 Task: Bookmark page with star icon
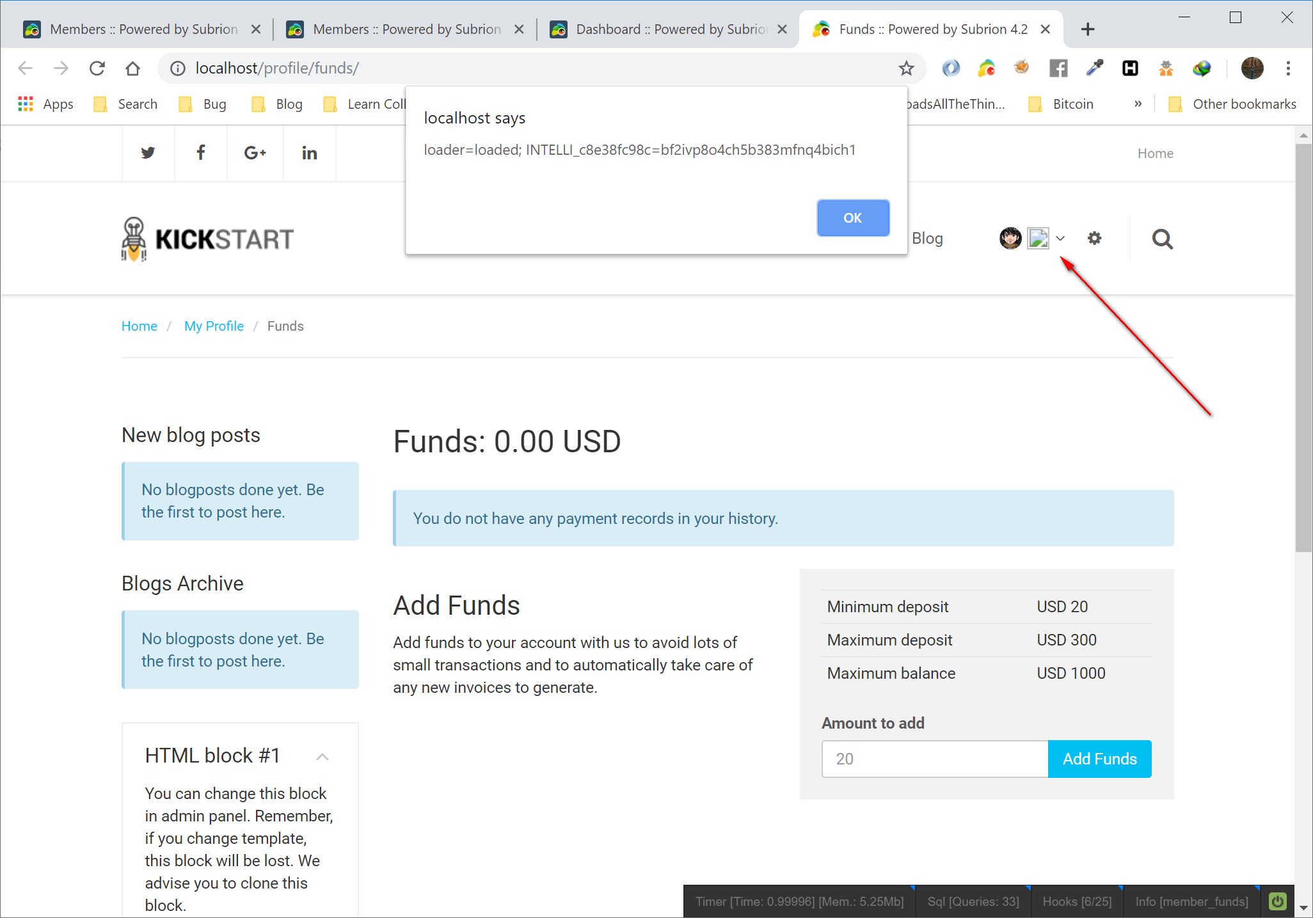(x=906, y=68)
